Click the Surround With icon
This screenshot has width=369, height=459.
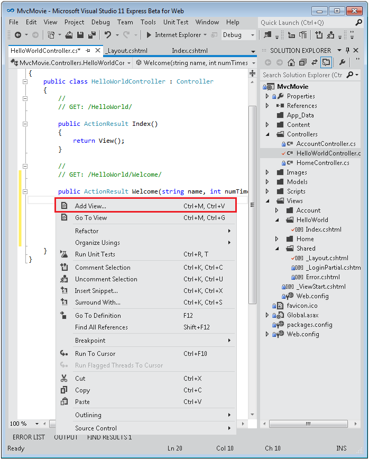pos(64,302)
